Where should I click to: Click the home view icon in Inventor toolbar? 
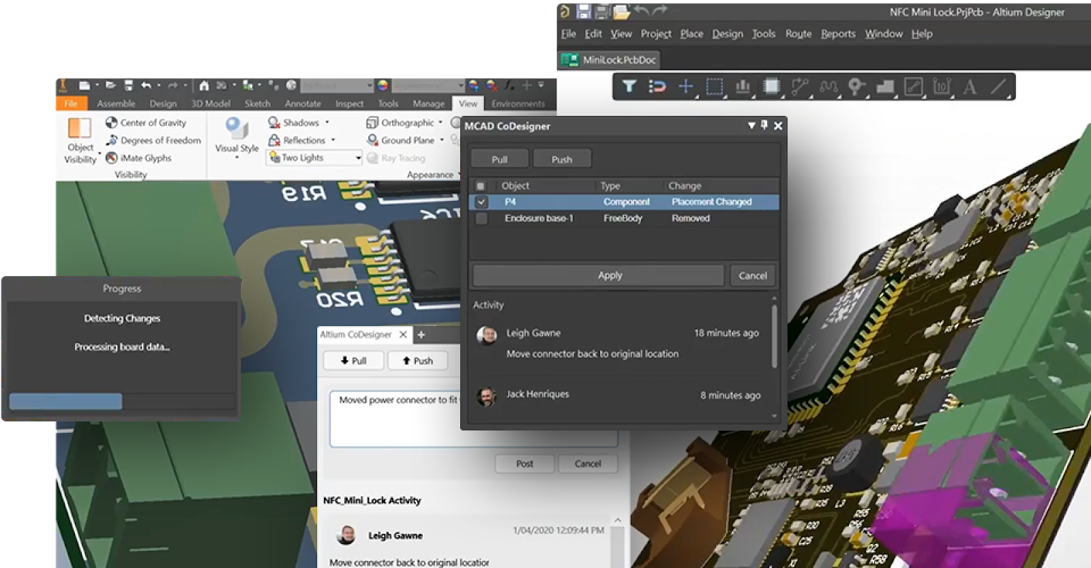(x=204, y=85)
